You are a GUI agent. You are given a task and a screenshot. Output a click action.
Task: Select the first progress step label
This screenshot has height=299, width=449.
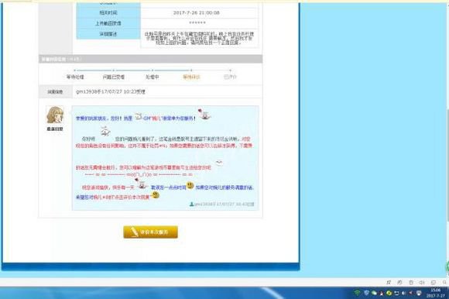pyautogui.click(x=75, y=77)
